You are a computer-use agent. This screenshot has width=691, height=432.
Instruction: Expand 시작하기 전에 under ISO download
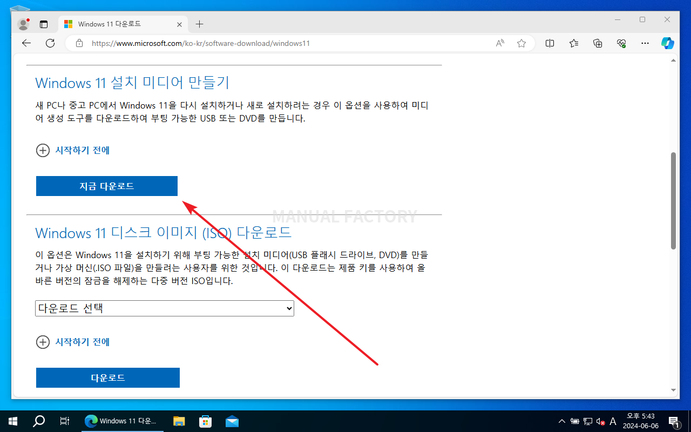(x=73, y=342)
